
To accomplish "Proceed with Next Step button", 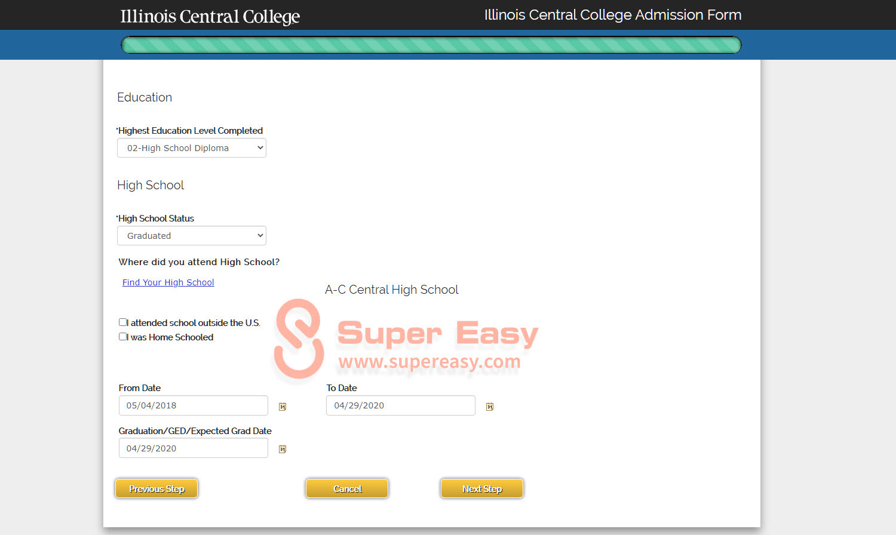I will click(x=482, y=488).
